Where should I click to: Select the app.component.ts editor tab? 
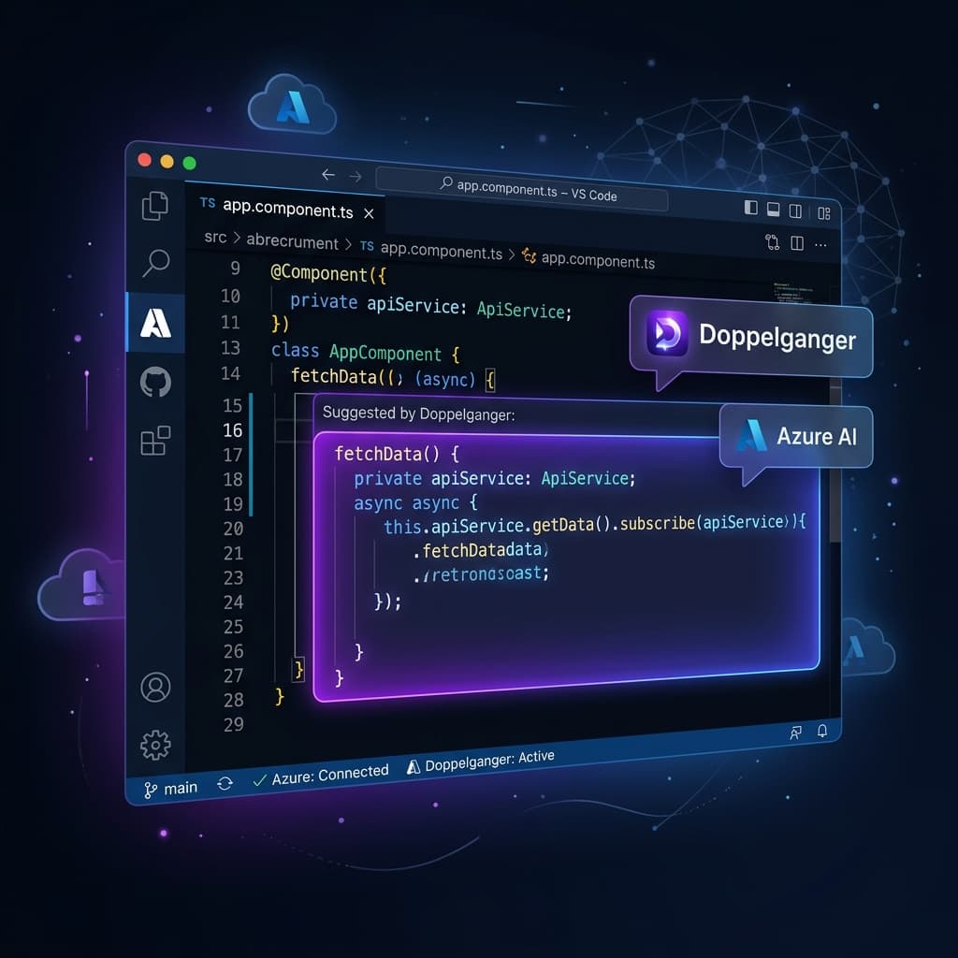coord(285,209)
